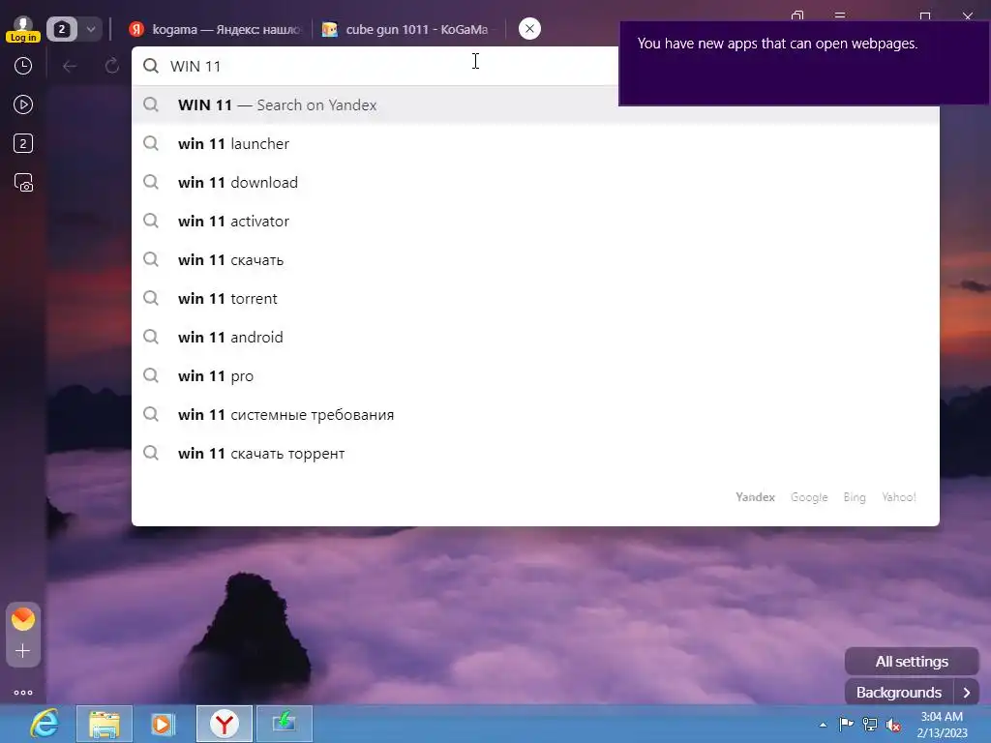Open All settings button
The image size is (991, 743).
click(912, 662)
